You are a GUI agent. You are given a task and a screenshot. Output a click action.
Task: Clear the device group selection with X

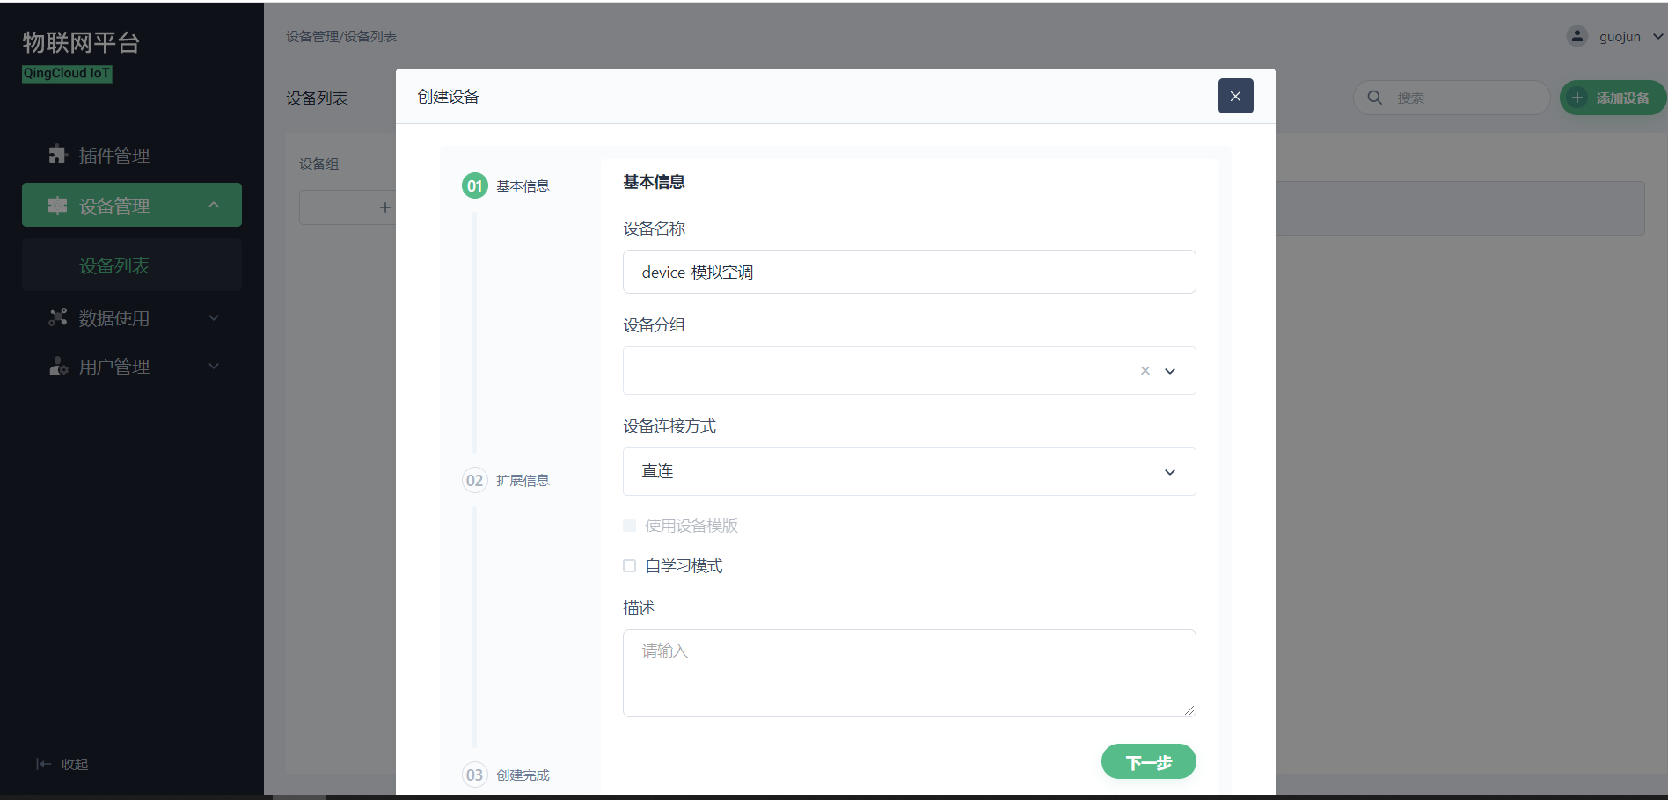pos(1145,371)
